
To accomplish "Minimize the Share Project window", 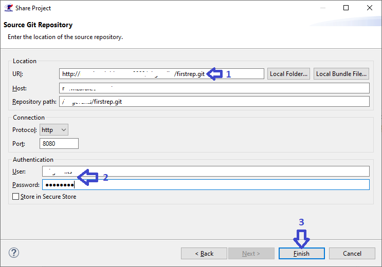I will point(322,8).
